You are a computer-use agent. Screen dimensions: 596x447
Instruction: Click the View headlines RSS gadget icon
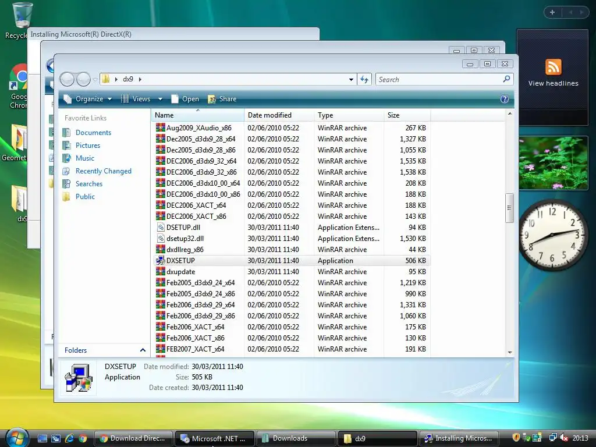tap(553, 68)
